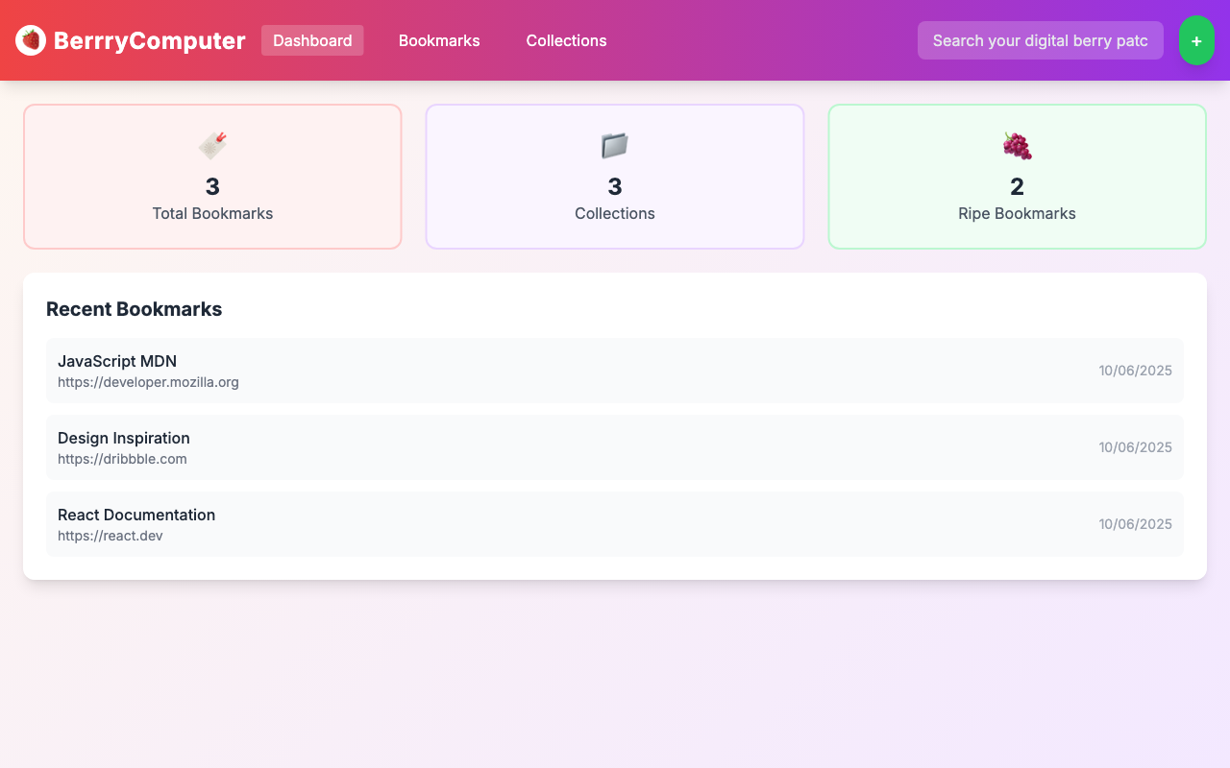The height and width of the screenshot is (768, 1230).
Task: Open the Dashboard tab
Action: (312, 40)
